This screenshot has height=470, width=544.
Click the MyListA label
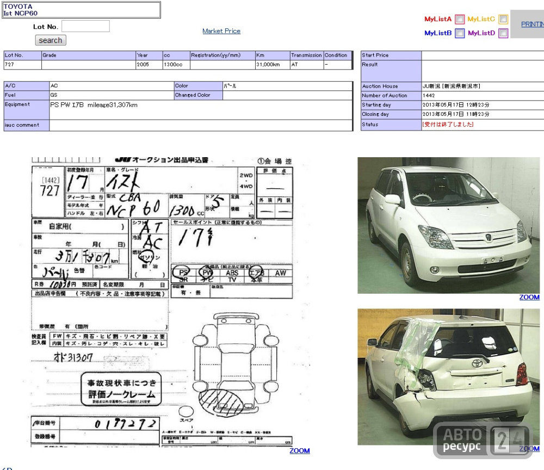click(x=438, y=19)
